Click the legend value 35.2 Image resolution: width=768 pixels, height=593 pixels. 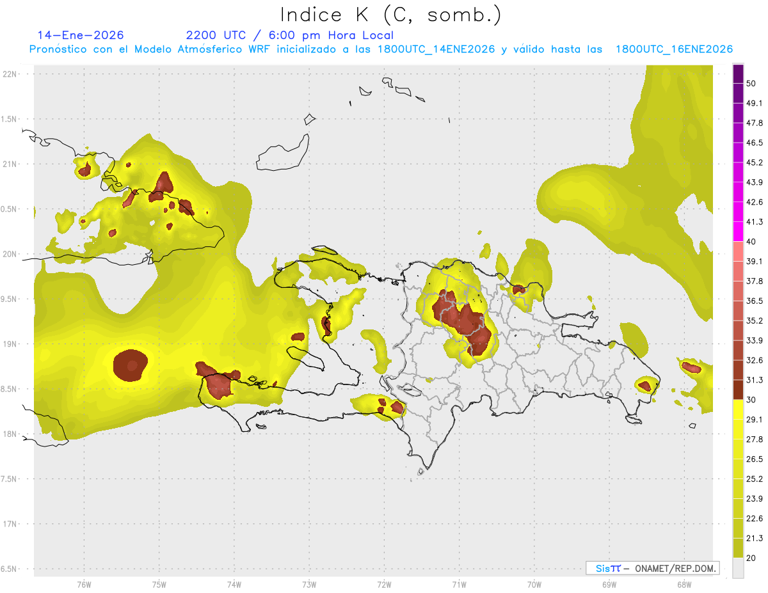point(754,320)
